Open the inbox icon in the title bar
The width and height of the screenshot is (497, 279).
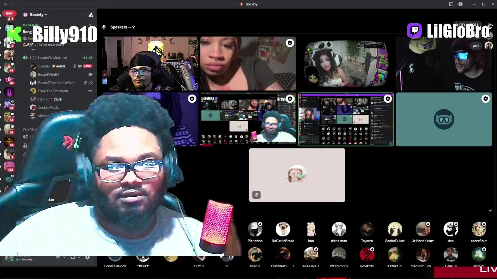451,4
